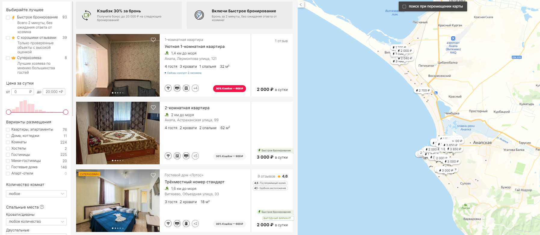The width and height of the screenshot is (540, 235).
Task: Click air conditioner icon for Лермонтова улица listing
Action: [x=177, y=88]
